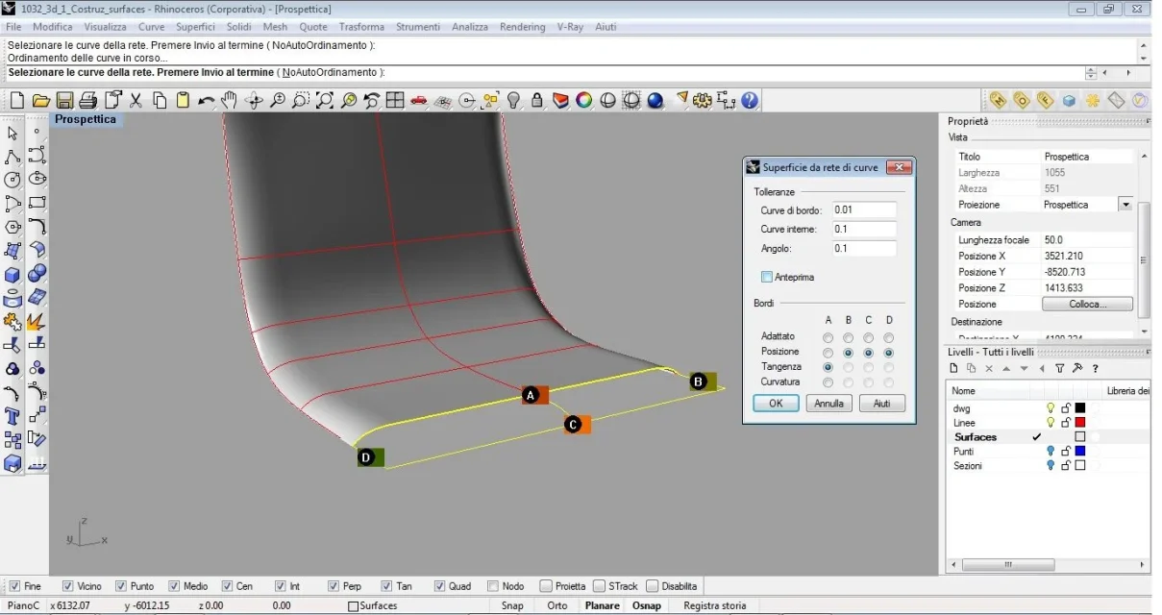The width and height of the screenshot is (1162, 615).
Task: Click the Rectangle tool icon
Action: click(37, 204)
